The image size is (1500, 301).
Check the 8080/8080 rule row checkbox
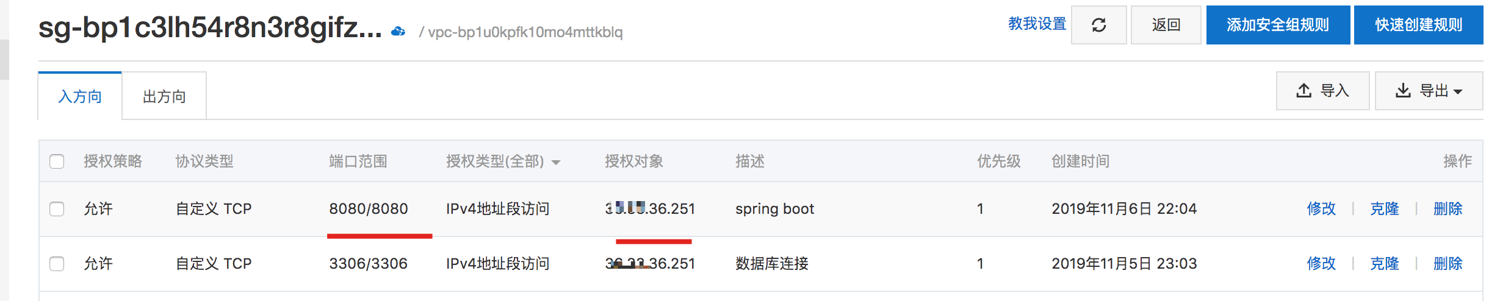pos(57,209)
